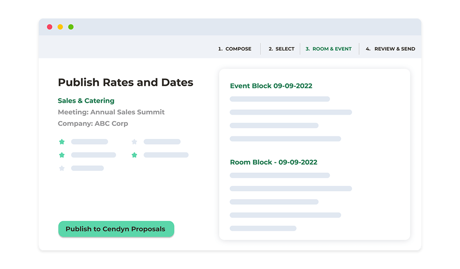The image size is (460, 269).
Task: Click the Sales & Catering link
Action: click(x=86, y=101)
